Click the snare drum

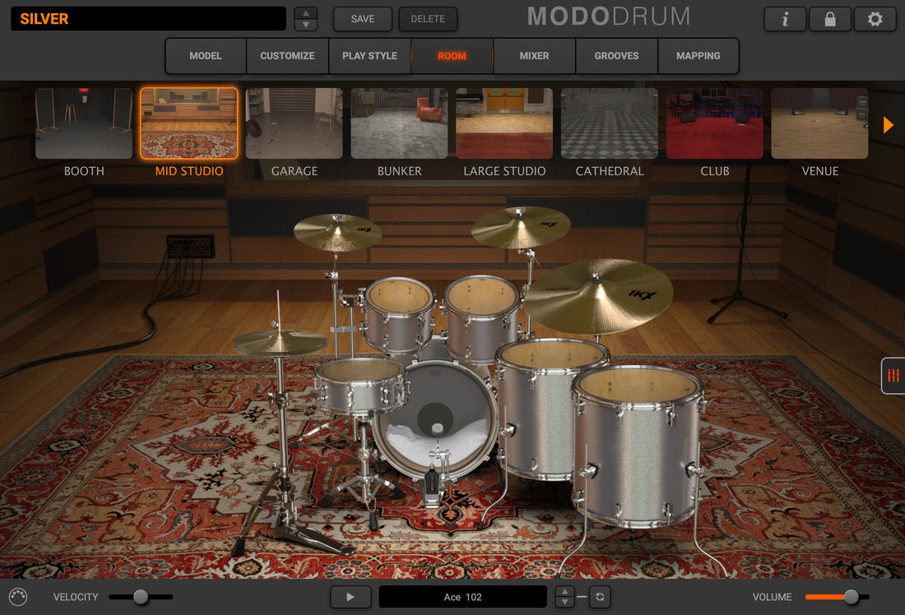point(360,386)
